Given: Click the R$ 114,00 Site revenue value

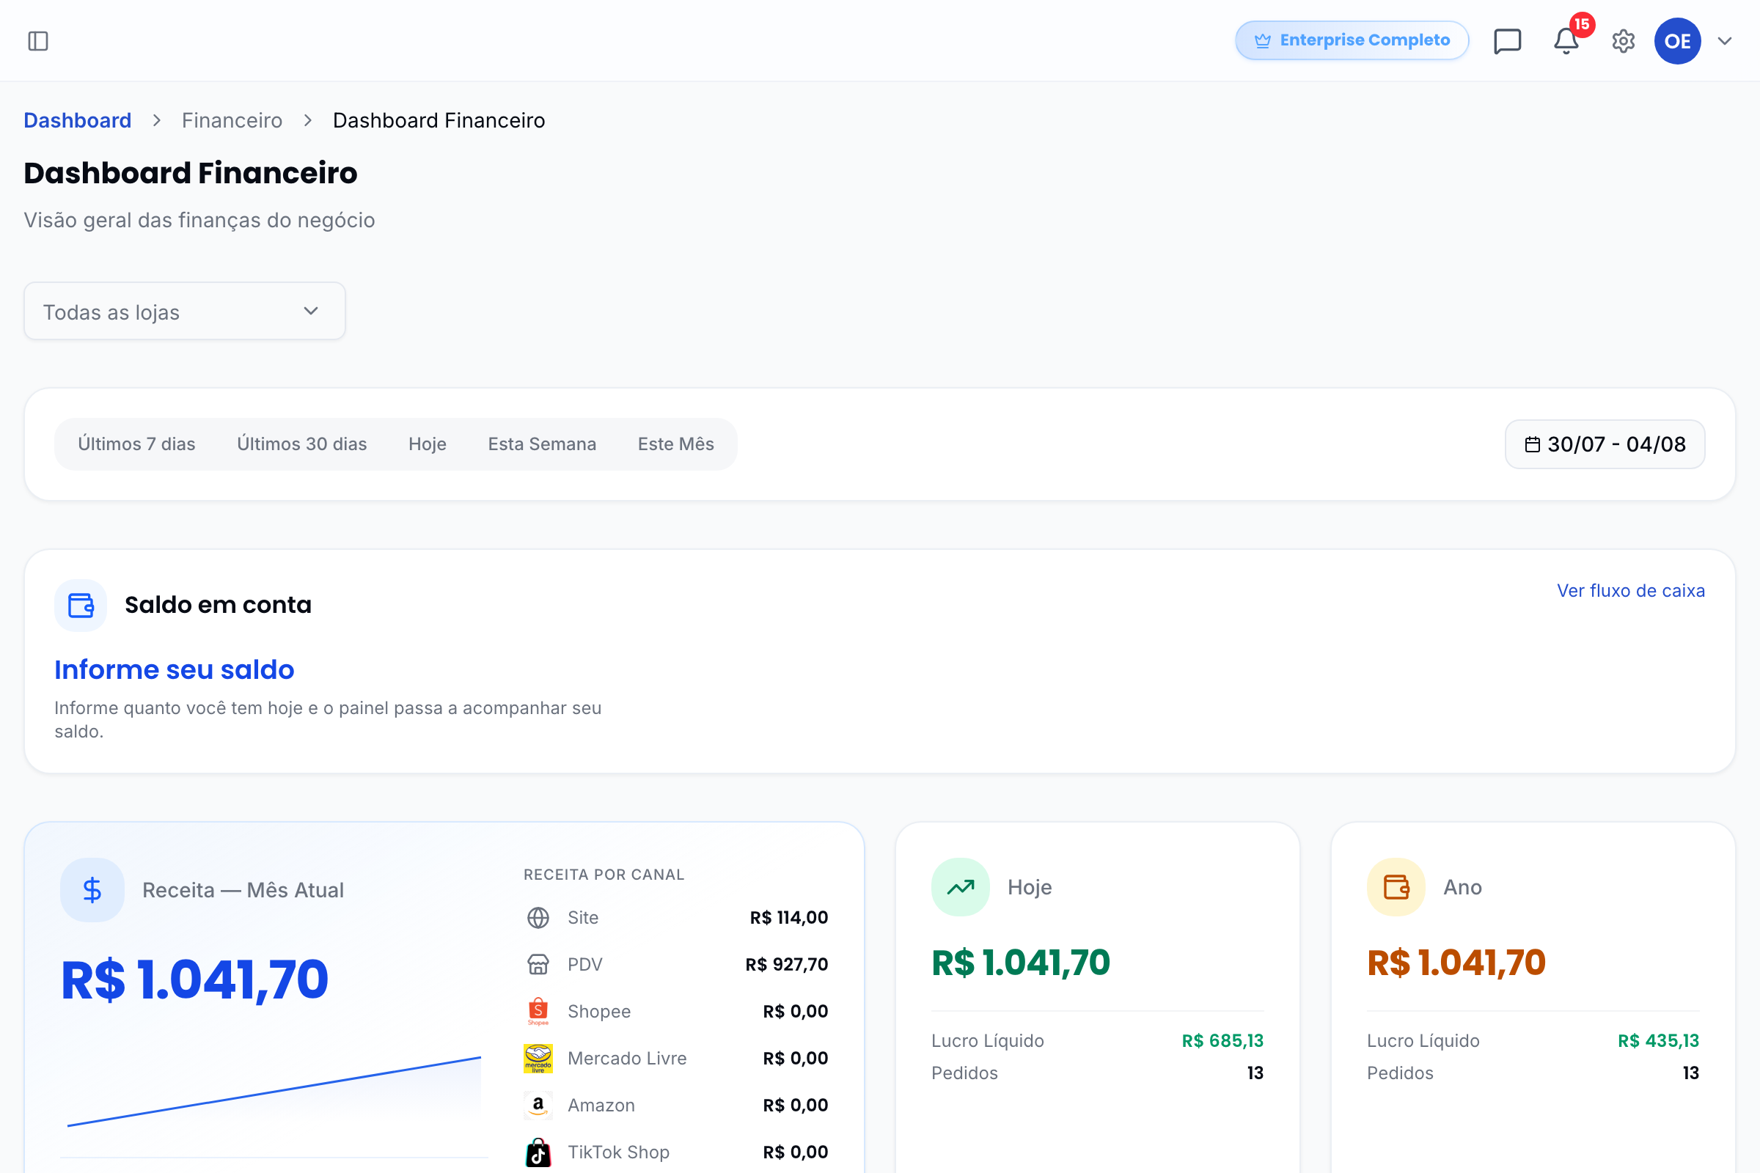Looking at the screenshot, I should (x=789, y=918).
